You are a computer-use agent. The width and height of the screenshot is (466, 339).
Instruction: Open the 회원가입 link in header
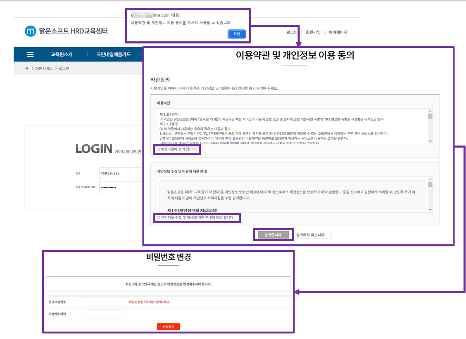[313, 32]
